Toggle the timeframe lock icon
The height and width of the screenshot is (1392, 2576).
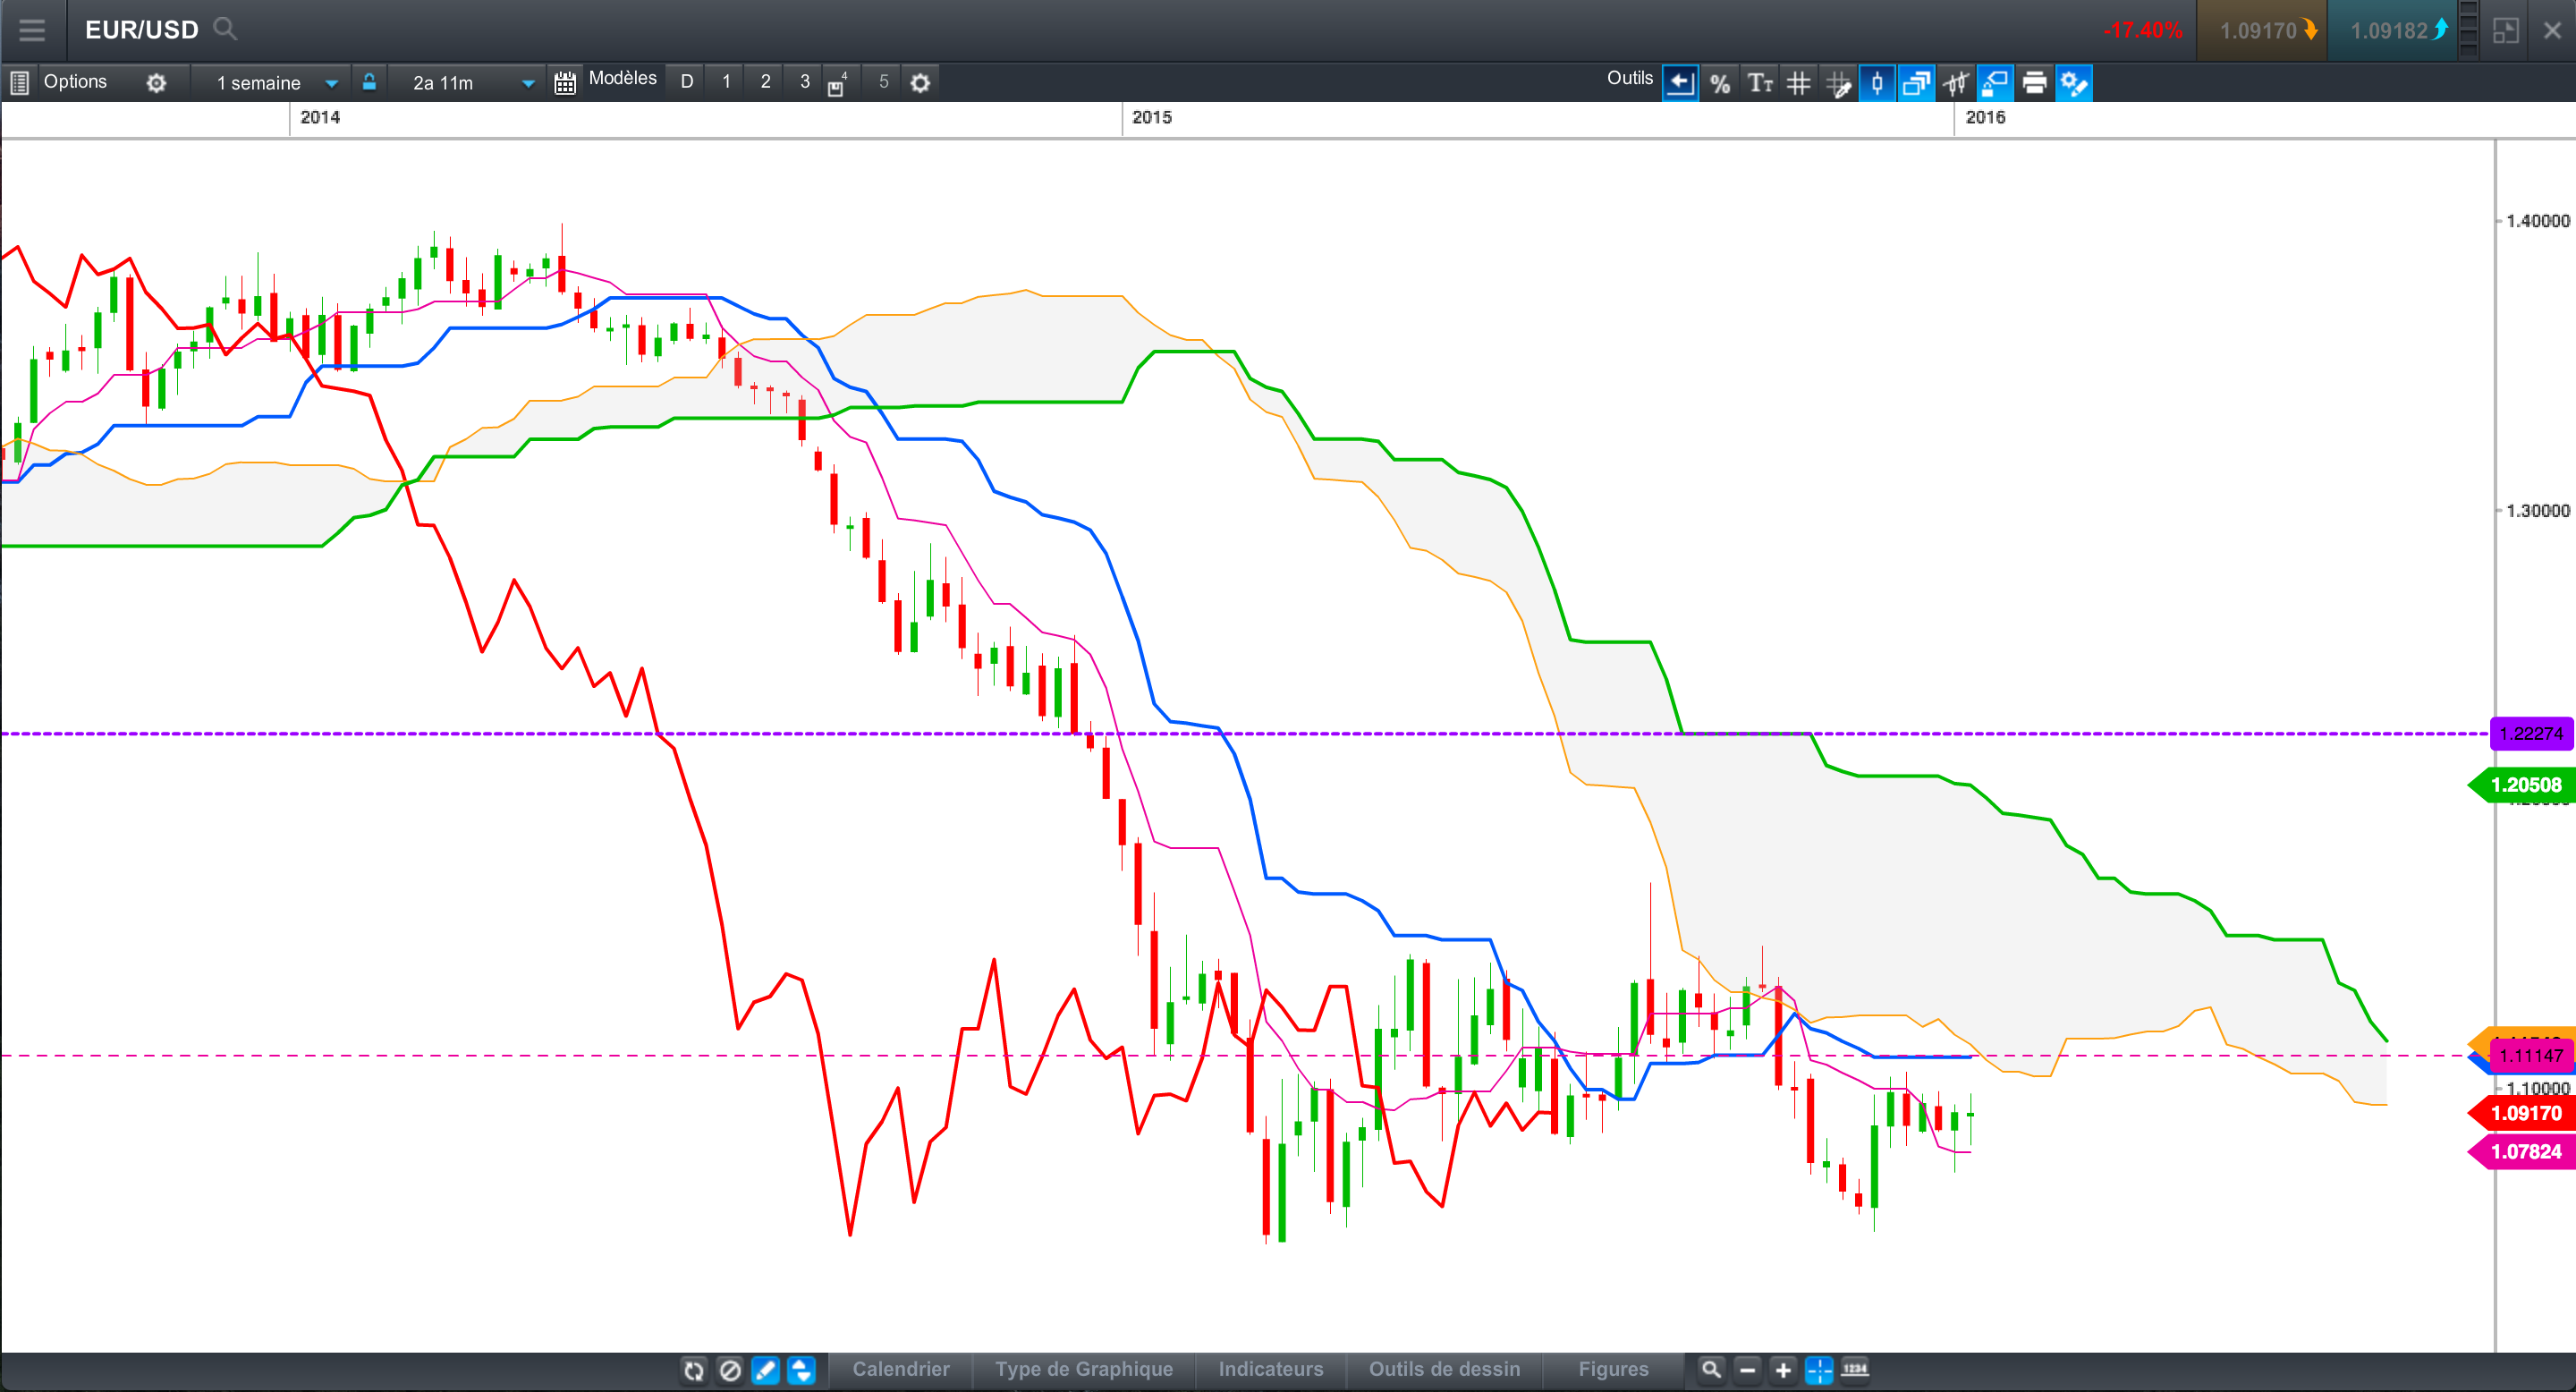click(369, 82)
